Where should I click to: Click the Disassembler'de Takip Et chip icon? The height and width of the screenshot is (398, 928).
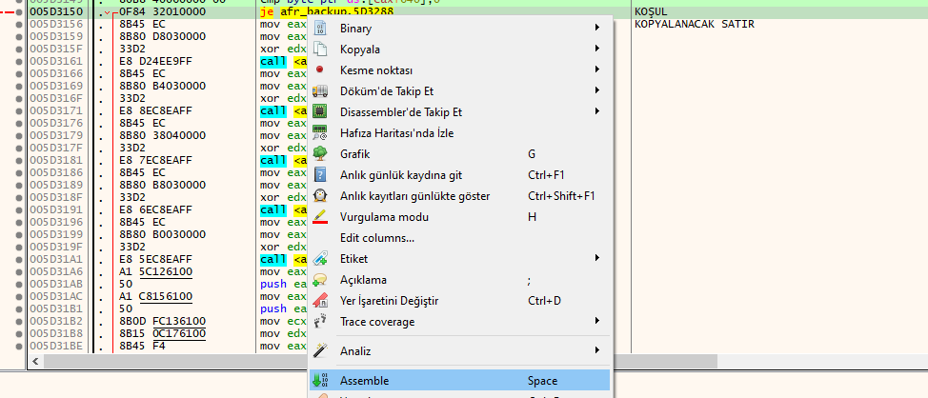click(319, 111)
